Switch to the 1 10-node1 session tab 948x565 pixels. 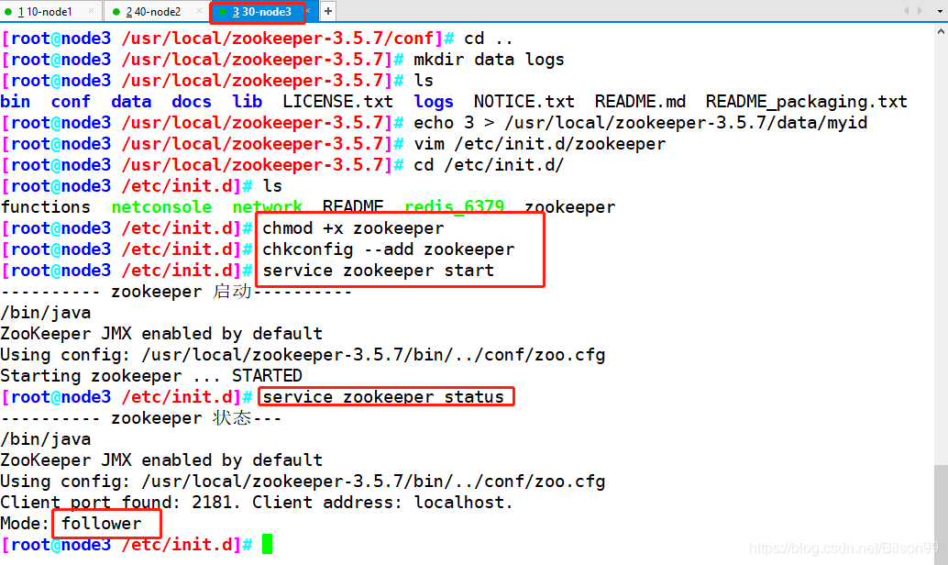pos(45,12)
